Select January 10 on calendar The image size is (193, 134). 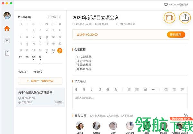point(40,37)
